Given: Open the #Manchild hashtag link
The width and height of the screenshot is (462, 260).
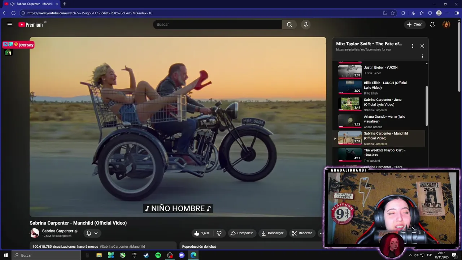Looking at the screenshot, I should click(137, 247).
